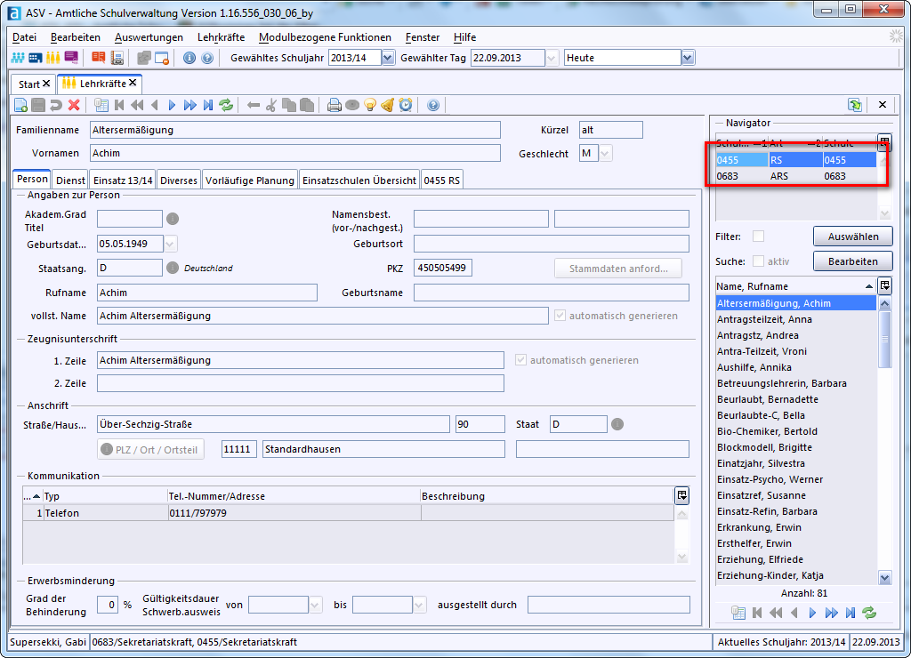Open the yellow Lehrkräfte module icon in main toolbar
Screen dimensions: 911x658
tap(53, 58)
